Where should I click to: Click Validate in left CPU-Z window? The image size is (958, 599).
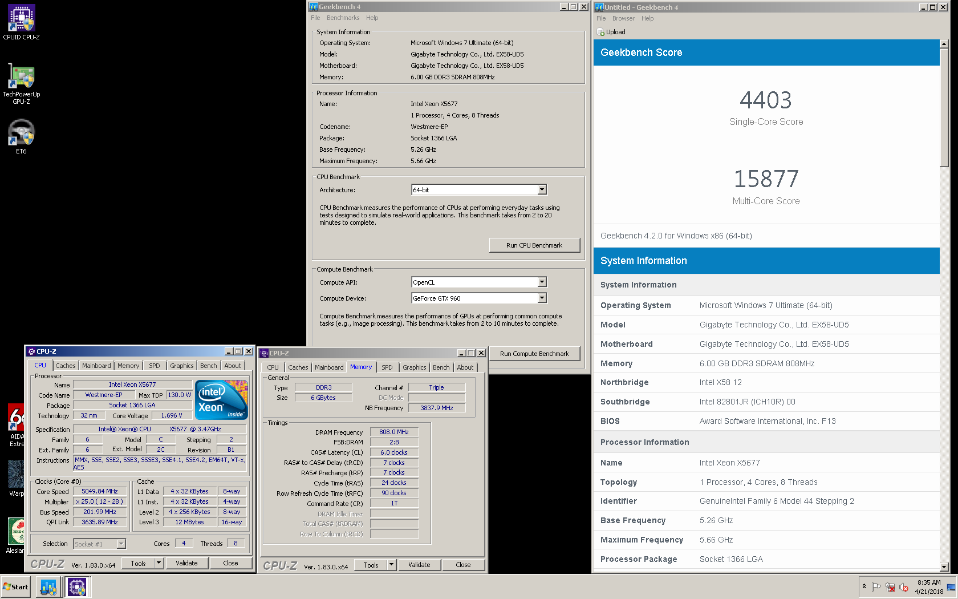[186, 563]
